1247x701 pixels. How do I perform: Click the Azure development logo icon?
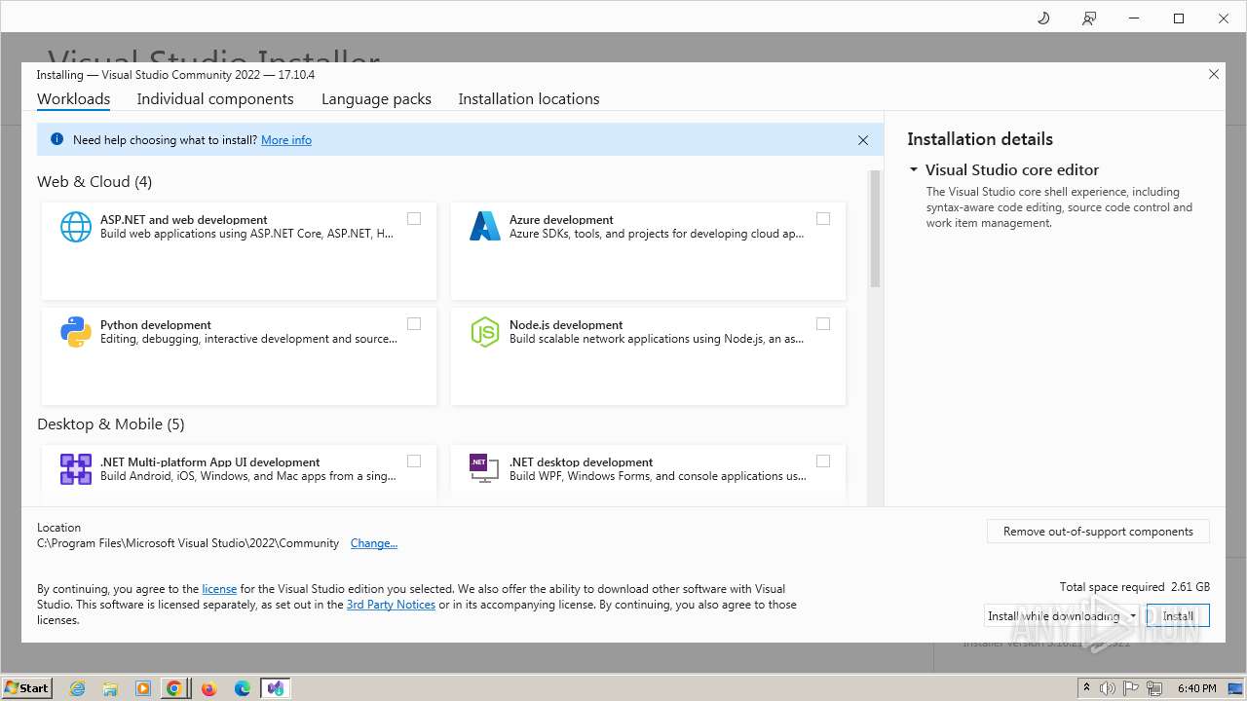pyautogui.click(x=485, y=226)
